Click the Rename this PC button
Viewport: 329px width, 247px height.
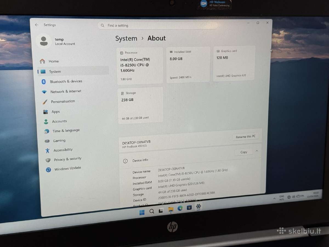click(x=245, y=136)
